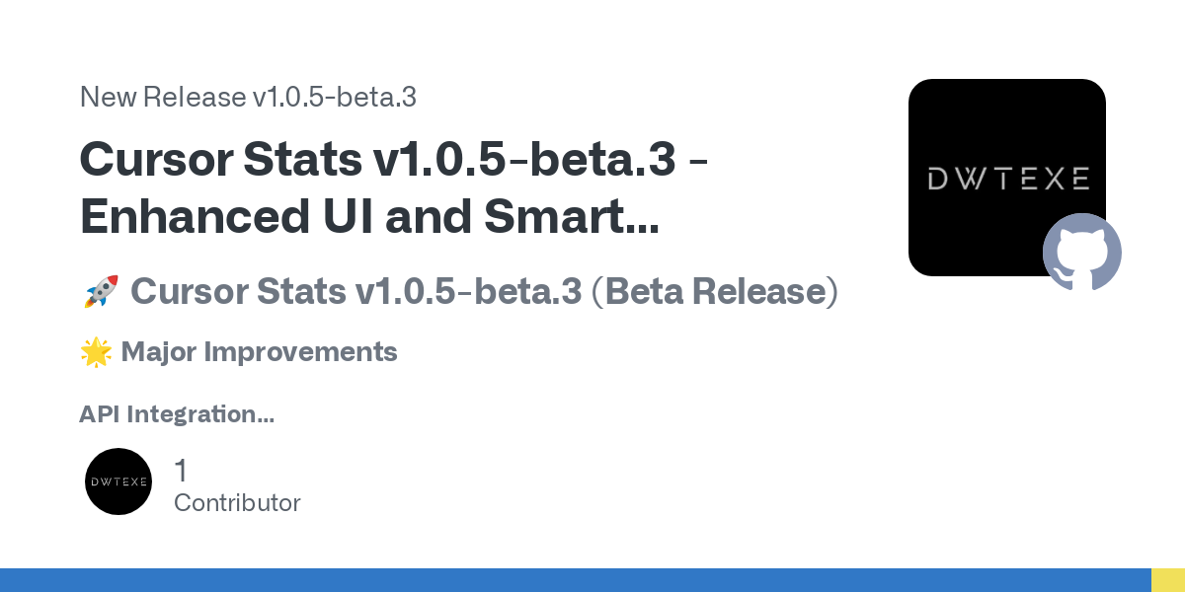Viewport: 1185px width, 592px height.
Task: Select the gray "Cursor Stats v1.0.5-beta.3" subheading
Action: tap(356, 292)
